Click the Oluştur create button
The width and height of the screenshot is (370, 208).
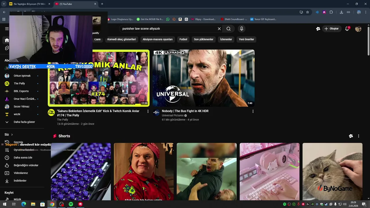click(x=332, y=29)
